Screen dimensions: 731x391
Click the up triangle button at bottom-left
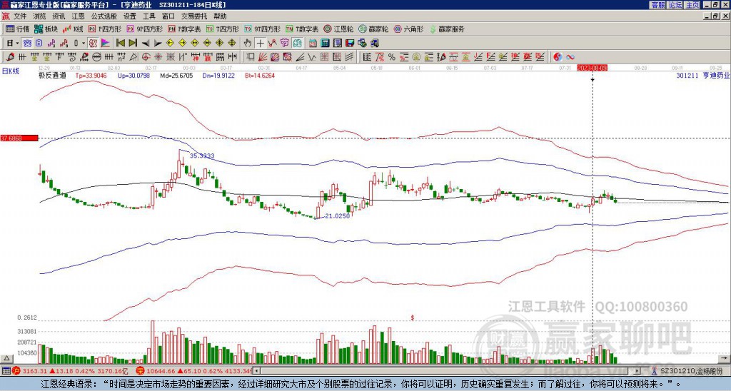[6, 358]
